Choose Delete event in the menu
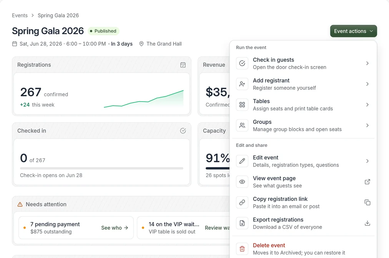This screenshot has width=389, height=258. click(303, 249)
